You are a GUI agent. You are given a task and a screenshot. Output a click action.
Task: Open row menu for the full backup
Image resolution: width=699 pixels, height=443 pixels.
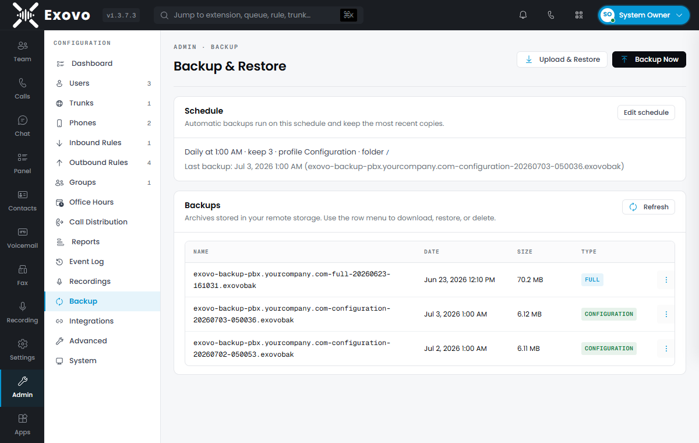point(666,280)
